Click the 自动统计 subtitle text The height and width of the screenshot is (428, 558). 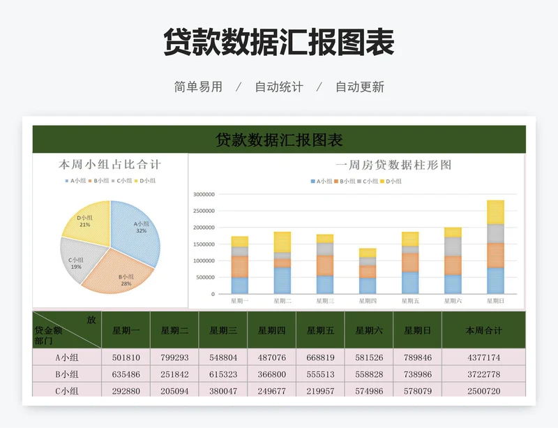279,87
